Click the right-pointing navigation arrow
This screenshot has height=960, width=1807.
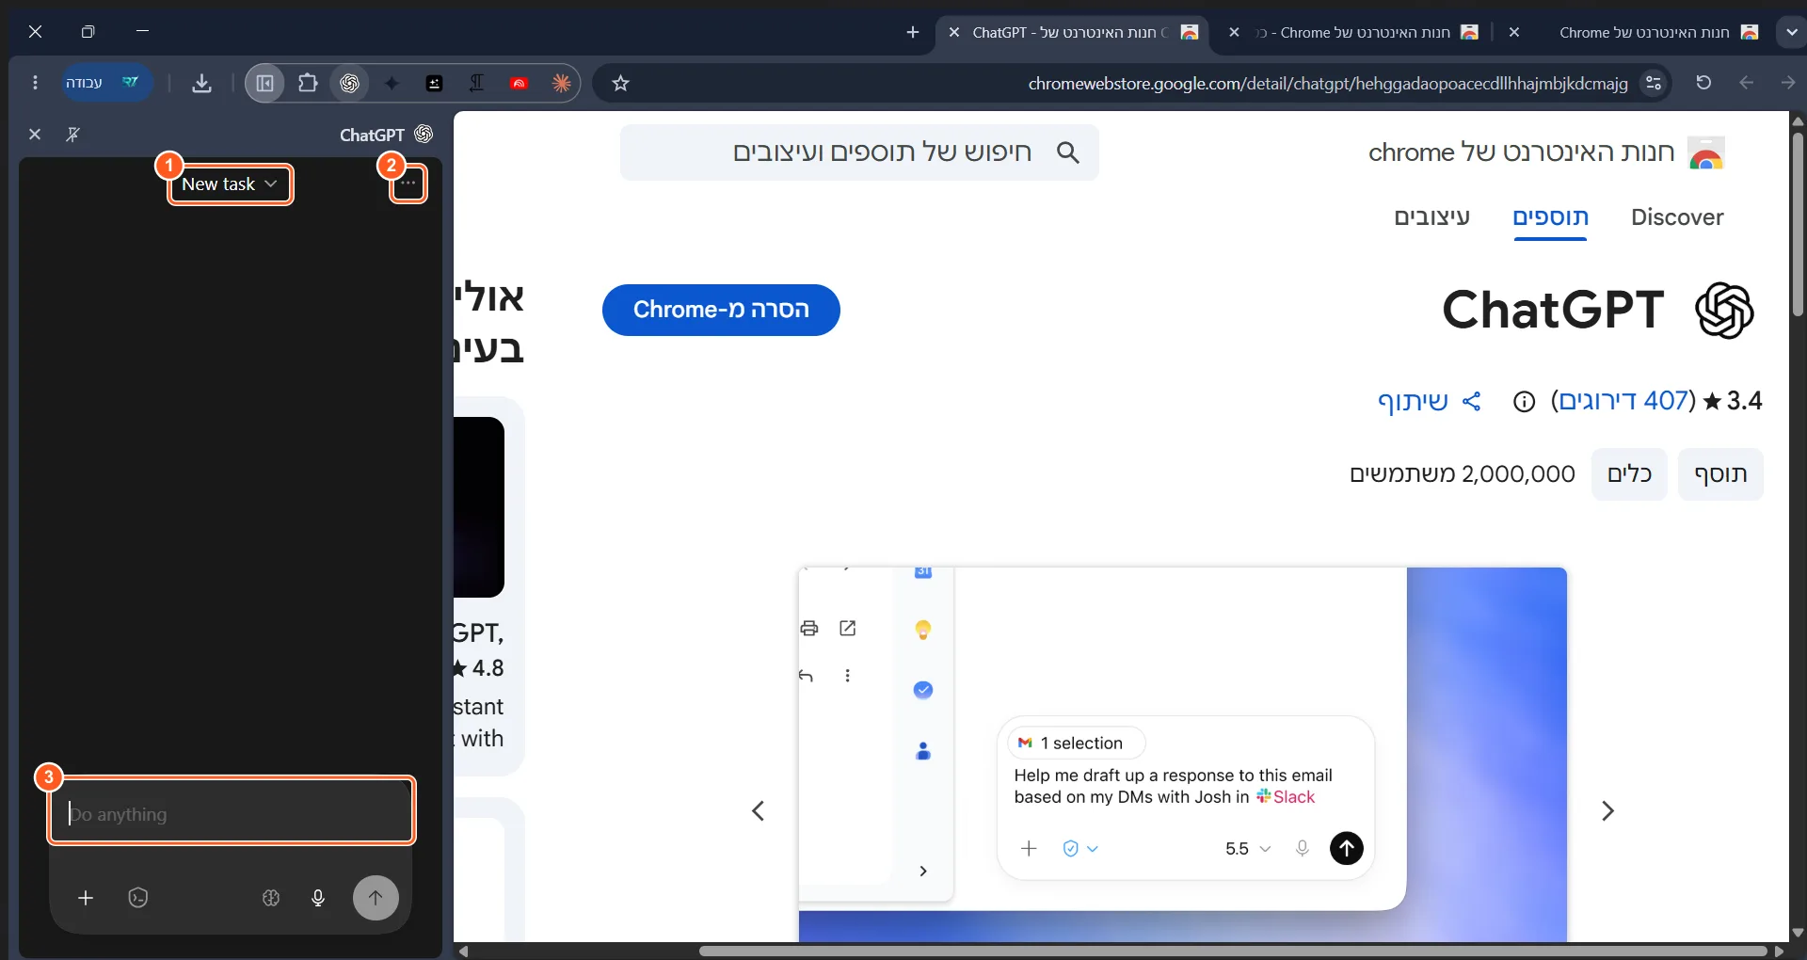click(x=1788, y=83)
